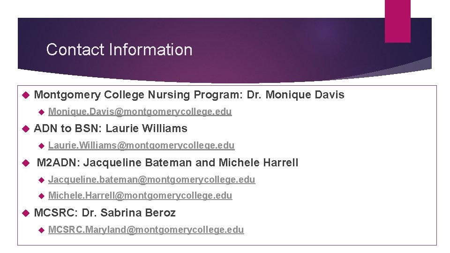Click the diamond bullet beside M2ADN
This screenshot has width=450, height=253.
[26, 163]
